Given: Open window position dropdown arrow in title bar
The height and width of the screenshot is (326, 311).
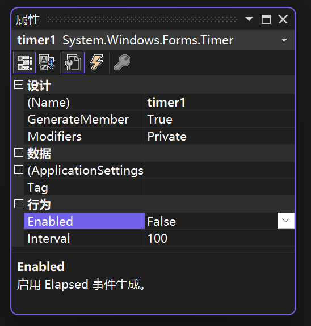Looking at the screenshot, I should tap(249, 19).
